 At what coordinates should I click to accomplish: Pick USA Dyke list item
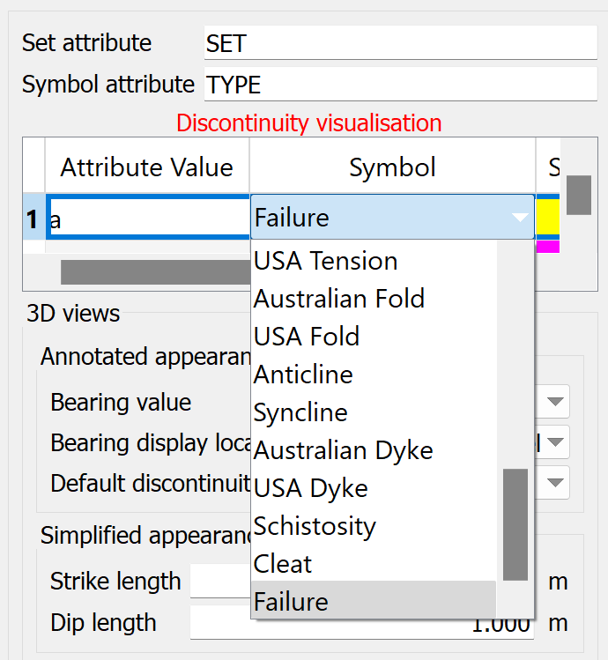pos(311,488)
